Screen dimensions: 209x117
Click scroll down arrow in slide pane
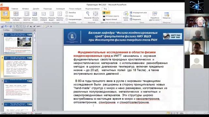[35, 110]
